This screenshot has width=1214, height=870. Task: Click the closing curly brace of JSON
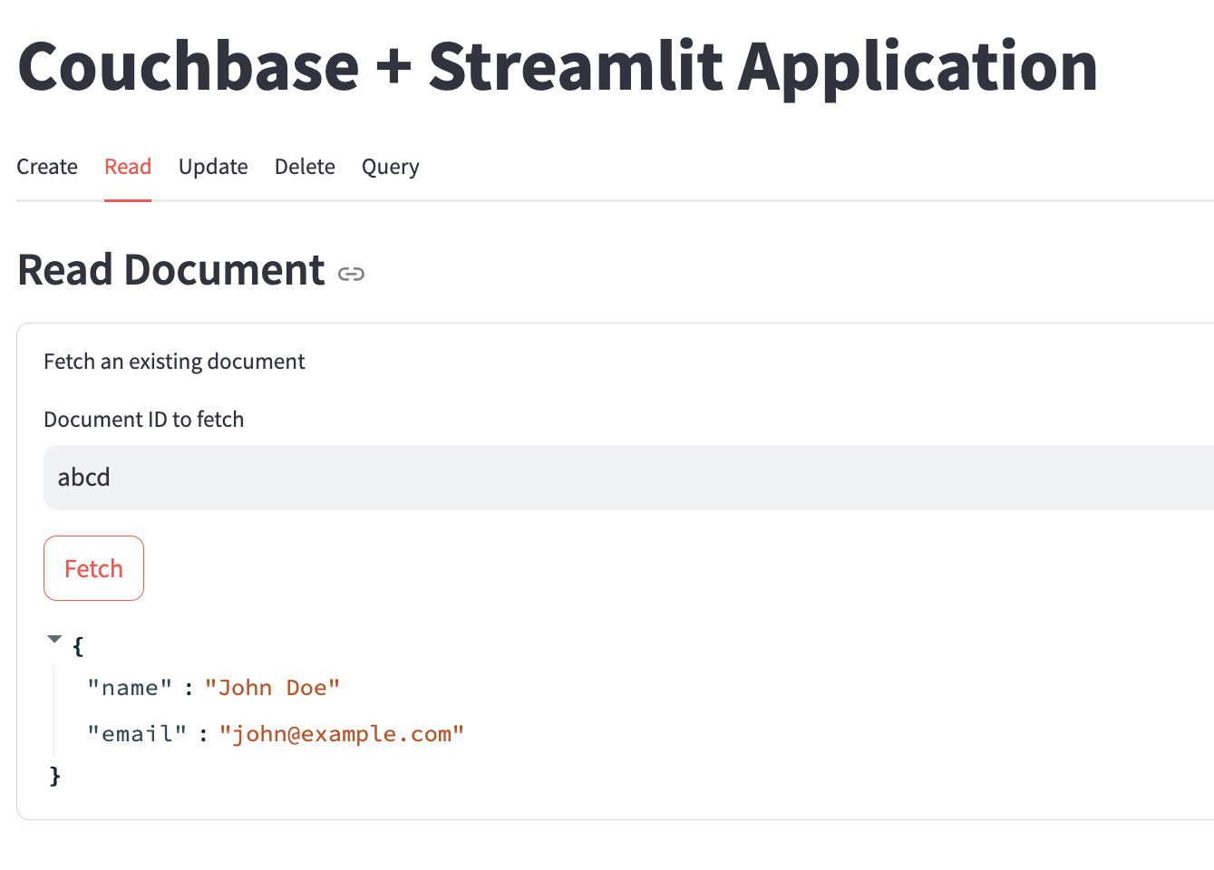(55, 776)
